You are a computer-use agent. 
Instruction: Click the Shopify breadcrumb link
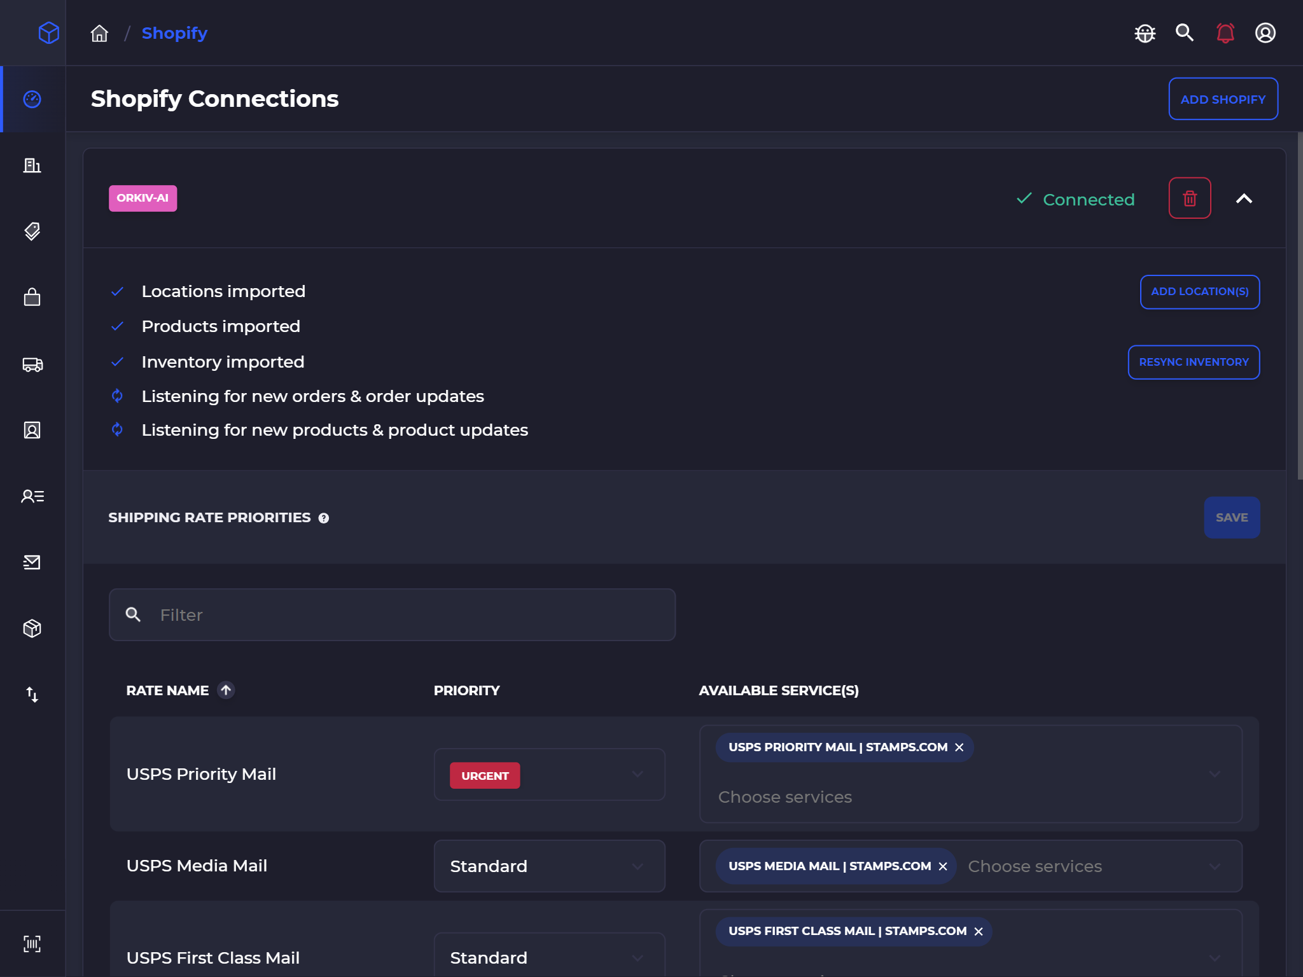coord(174,33)
